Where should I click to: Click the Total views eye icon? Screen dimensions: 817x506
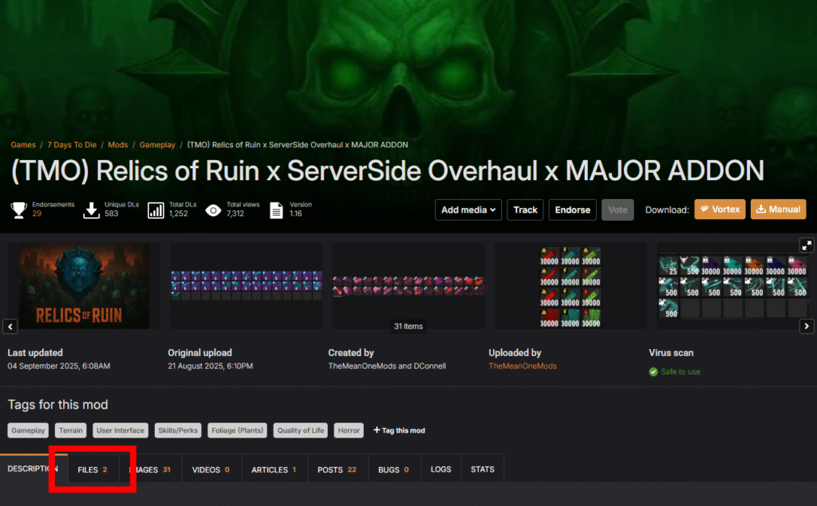[x=213, y=210]
